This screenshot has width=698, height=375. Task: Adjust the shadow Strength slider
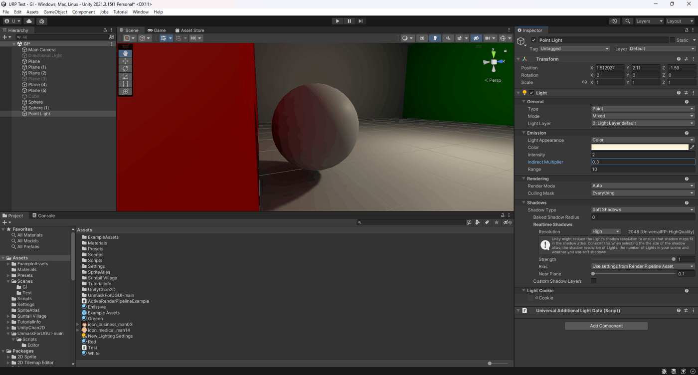click(x=633, y=259)
